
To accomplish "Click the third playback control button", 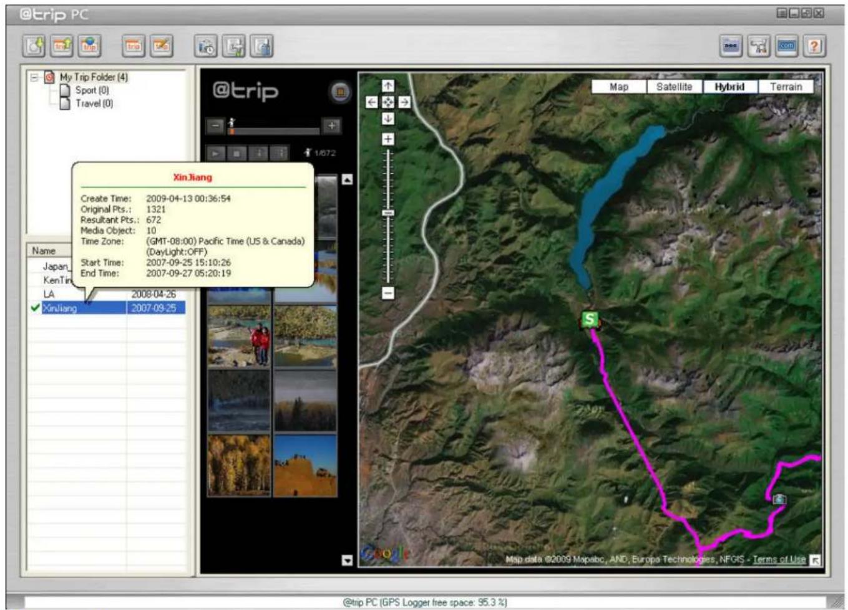I will tap(258, 153).
